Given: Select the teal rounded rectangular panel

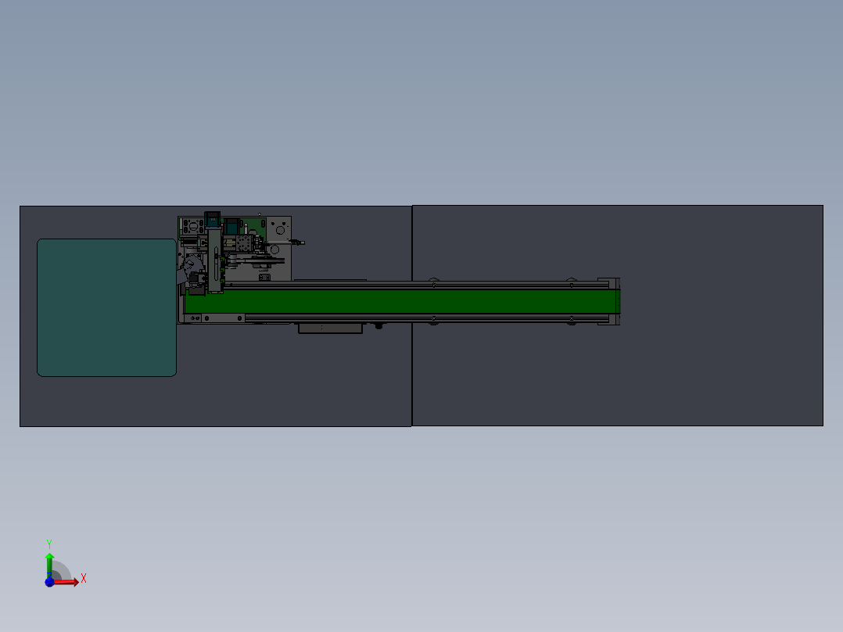Looking at the screenshot, I should click(106, 307).
